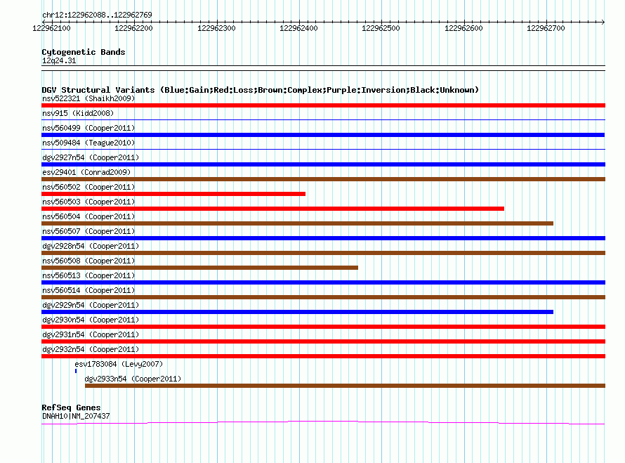Screen dimensions: 625x463
Task: Select the nsv509484 (Teague2010) label
Action: coord(88,143)
